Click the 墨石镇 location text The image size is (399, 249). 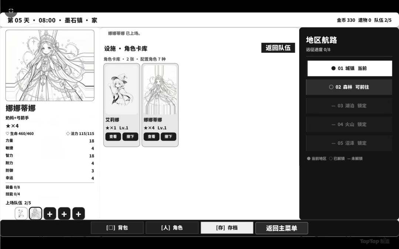point(74,20)
